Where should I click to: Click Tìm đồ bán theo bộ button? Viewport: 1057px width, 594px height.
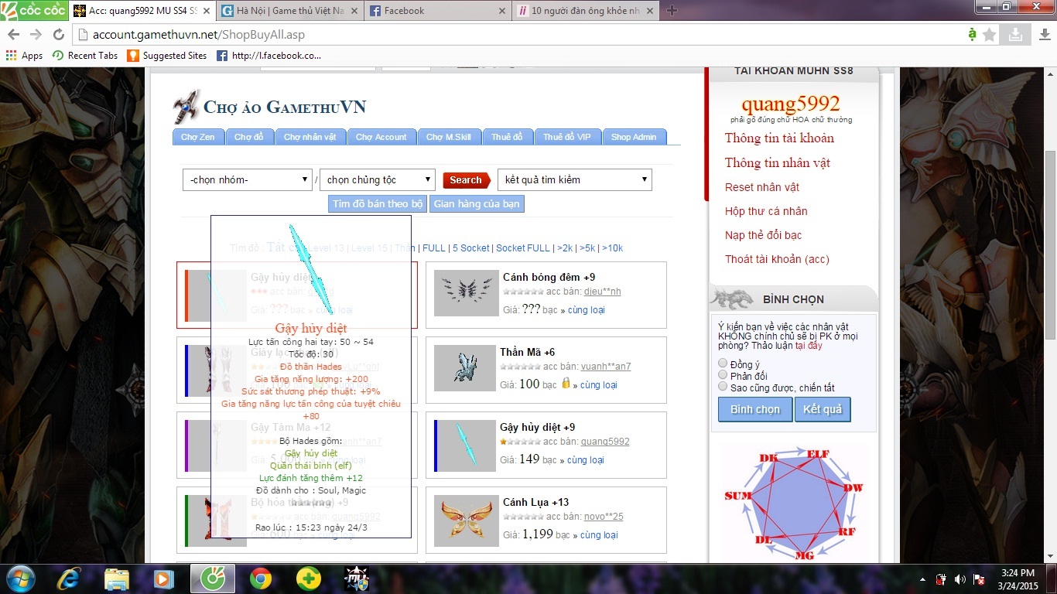(x=378, y=204)
